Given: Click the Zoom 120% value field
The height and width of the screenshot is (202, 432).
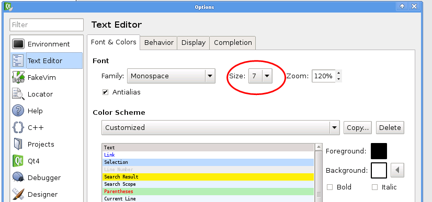Looking at the screenshot, I should [x=324, y=76].
